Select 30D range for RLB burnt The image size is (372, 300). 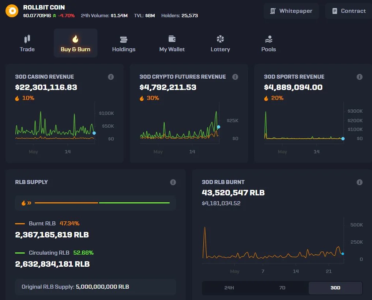pyautogui.click(x=335, y=288)
